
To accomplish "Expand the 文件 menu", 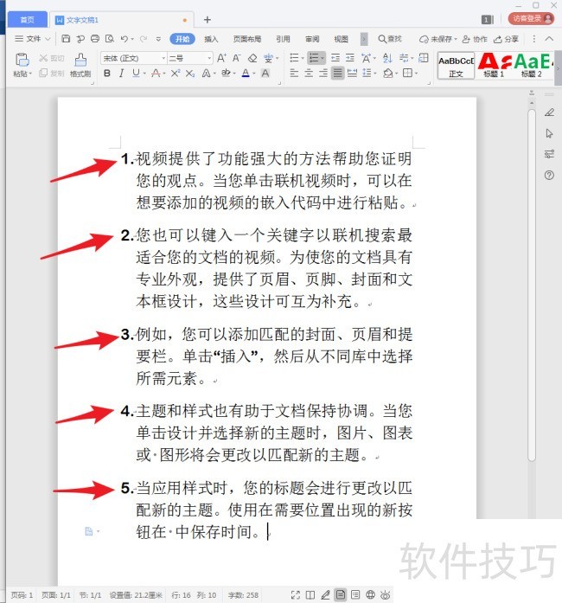I will pos(30,39).
